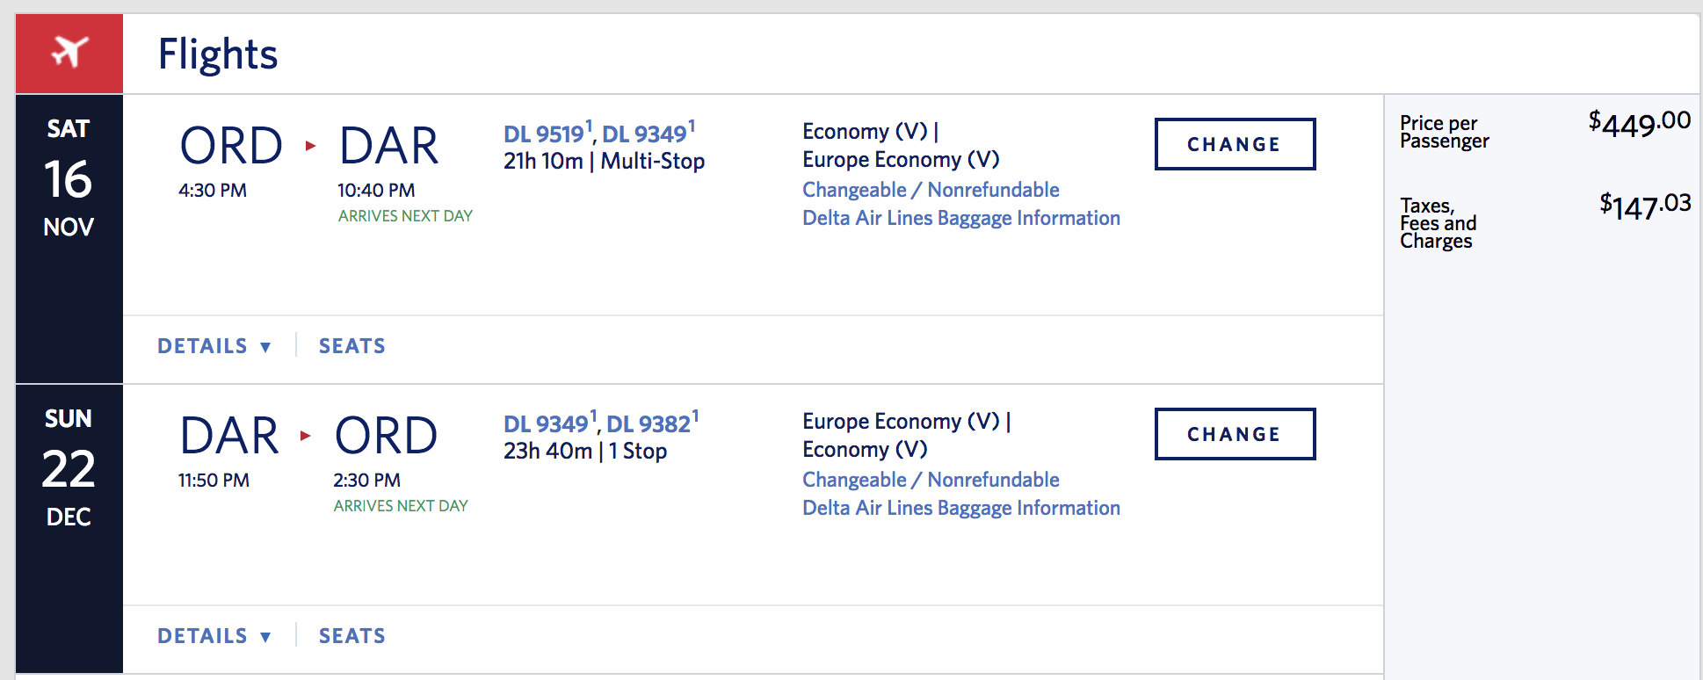Open the DL 9382 flight number link

pyautogui.click(x=649, y=424)
